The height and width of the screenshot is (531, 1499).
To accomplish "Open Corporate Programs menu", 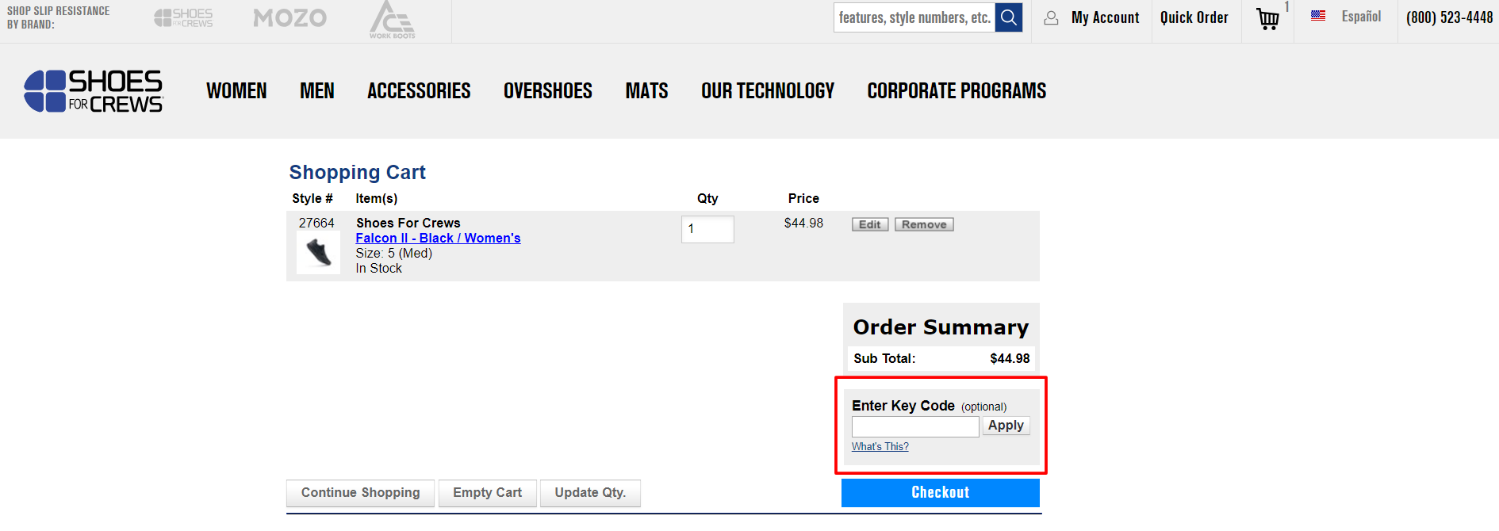I will coord(957,91).
